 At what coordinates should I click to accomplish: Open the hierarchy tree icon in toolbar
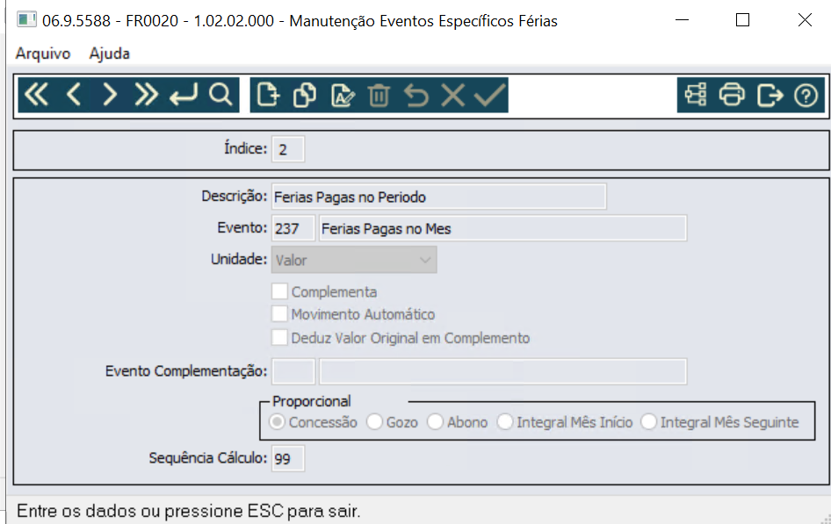pos(696,96)
